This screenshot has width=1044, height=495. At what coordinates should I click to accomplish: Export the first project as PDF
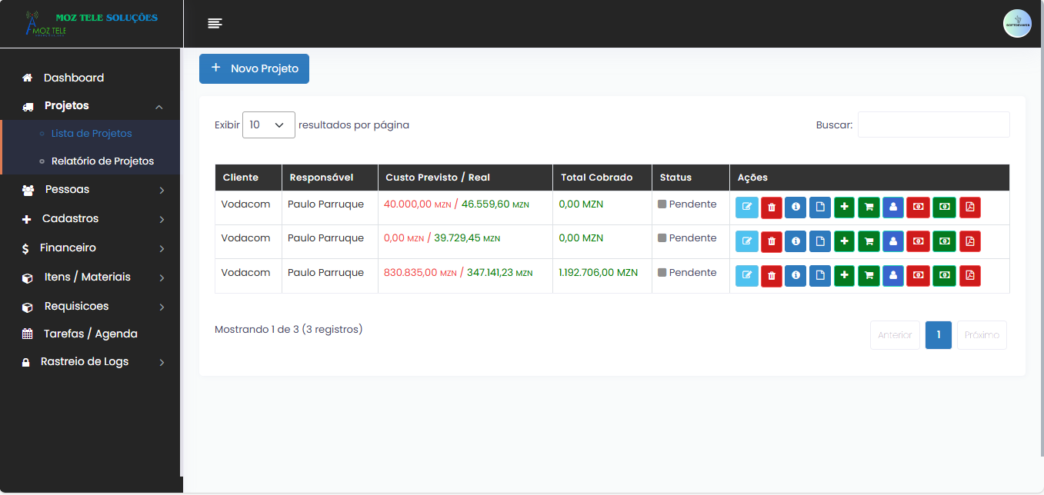coord(969,207)
